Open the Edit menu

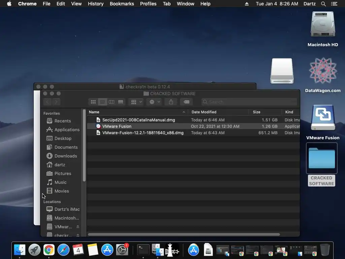pos(61,4)
